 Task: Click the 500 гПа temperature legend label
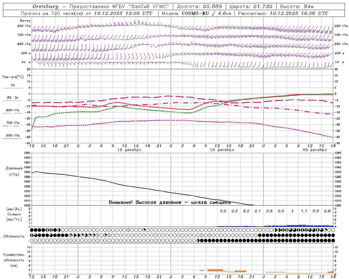click(13, 135)
